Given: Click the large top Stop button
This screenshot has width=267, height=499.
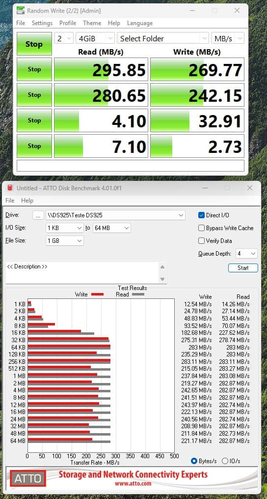Looking at the screenshot, I should (x=34, y=44).
